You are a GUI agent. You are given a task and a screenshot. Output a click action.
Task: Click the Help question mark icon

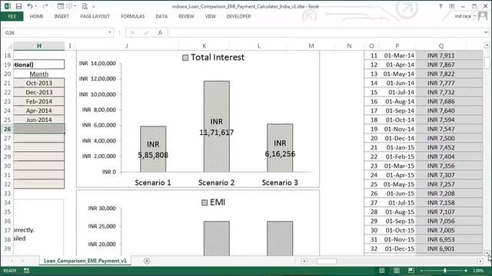[x=440, y=6]
